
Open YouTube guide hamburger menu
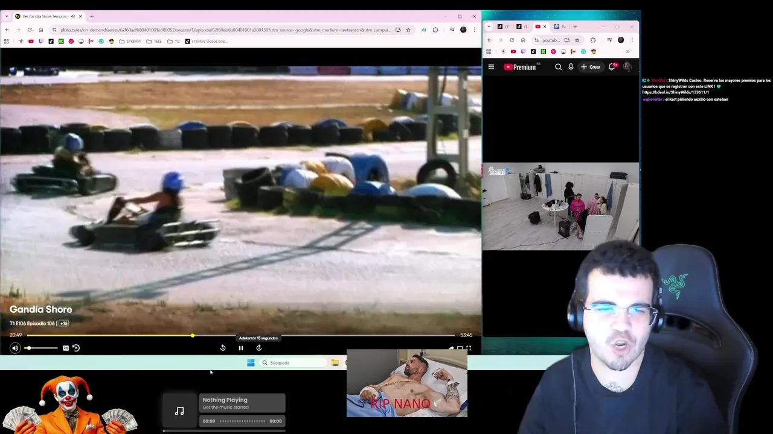point(491,67)
